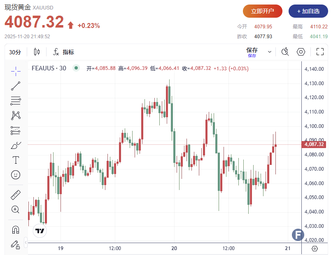Open the emoji sticker tool
The width and height of the screenshot is (331, 255).
coord(16,175)
